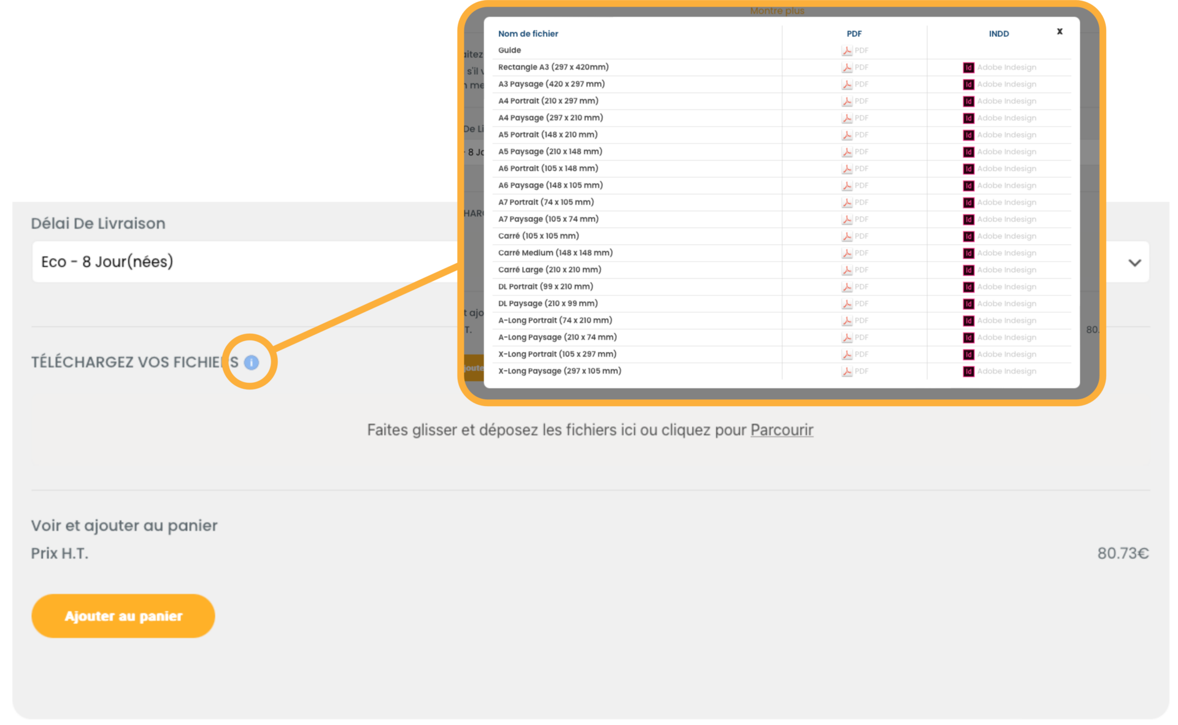Download DL Portrait PDF template
The height and width of the screenshot is (725, 1178).
click(x=855, y=286)
